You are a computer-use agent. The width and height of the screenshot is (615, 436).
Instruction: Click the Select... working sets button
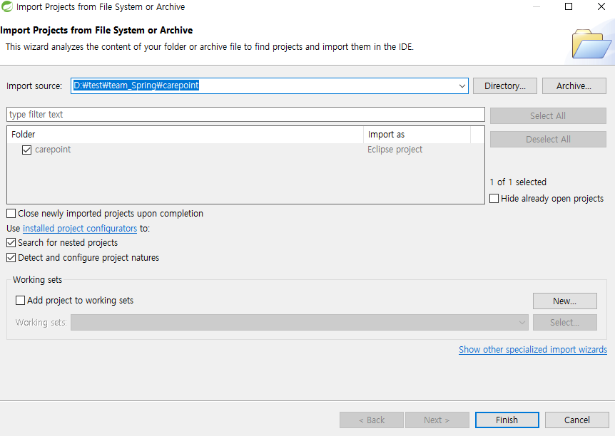click(x=565, y=323)
